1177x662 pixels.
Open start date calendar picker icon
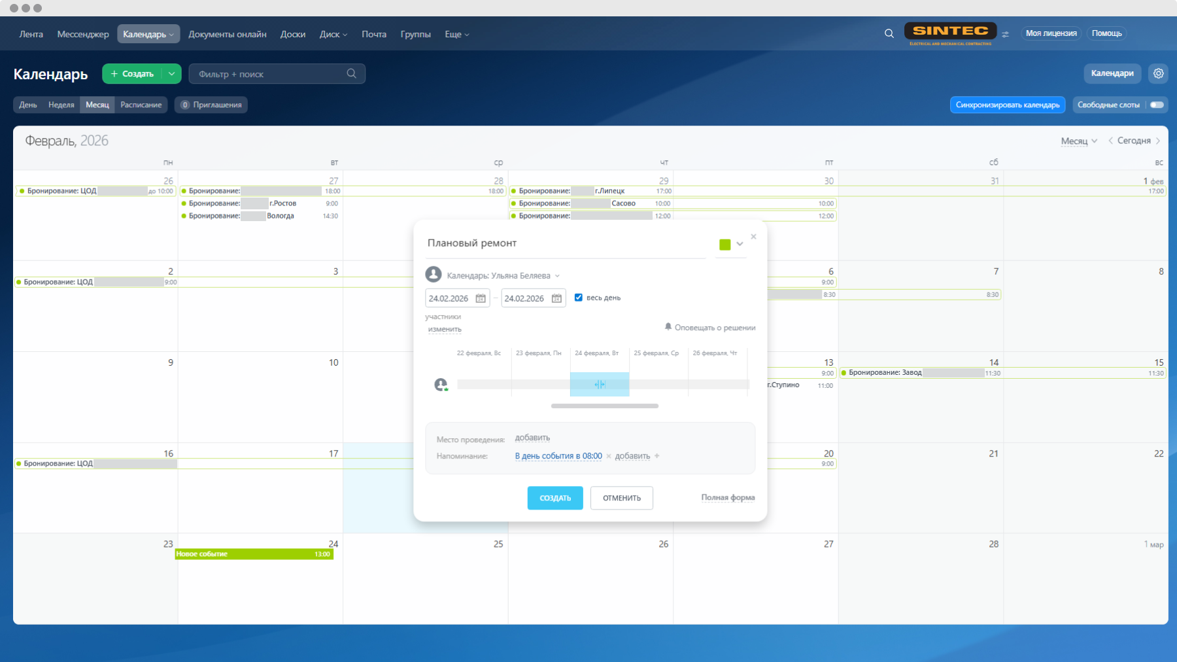[x=481, y=298]
